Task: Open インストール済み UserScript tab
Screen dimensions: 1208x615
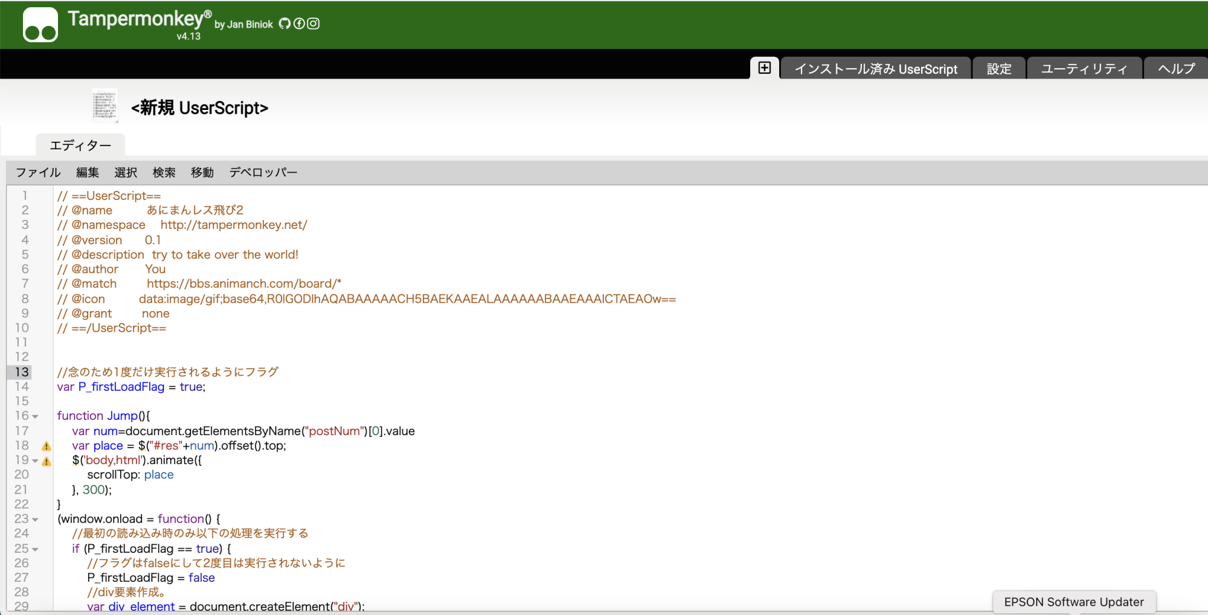Action: coord(876,69)
